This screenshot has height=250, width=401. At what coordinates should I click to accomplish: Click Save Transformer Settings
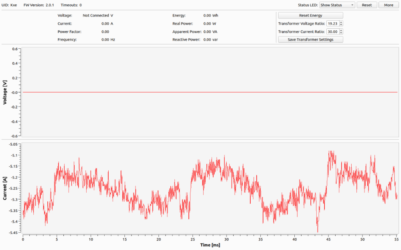click(310, 40)
